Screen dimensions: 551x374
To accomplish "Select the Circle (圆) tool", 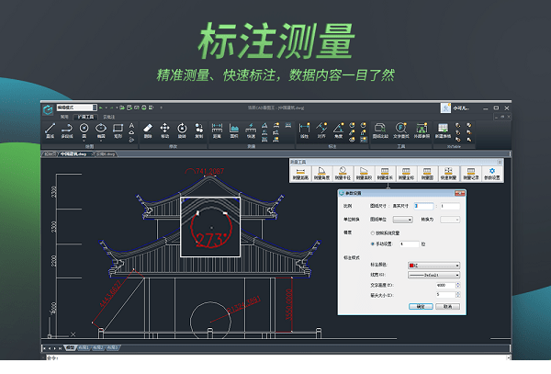I will click(84, 129).
